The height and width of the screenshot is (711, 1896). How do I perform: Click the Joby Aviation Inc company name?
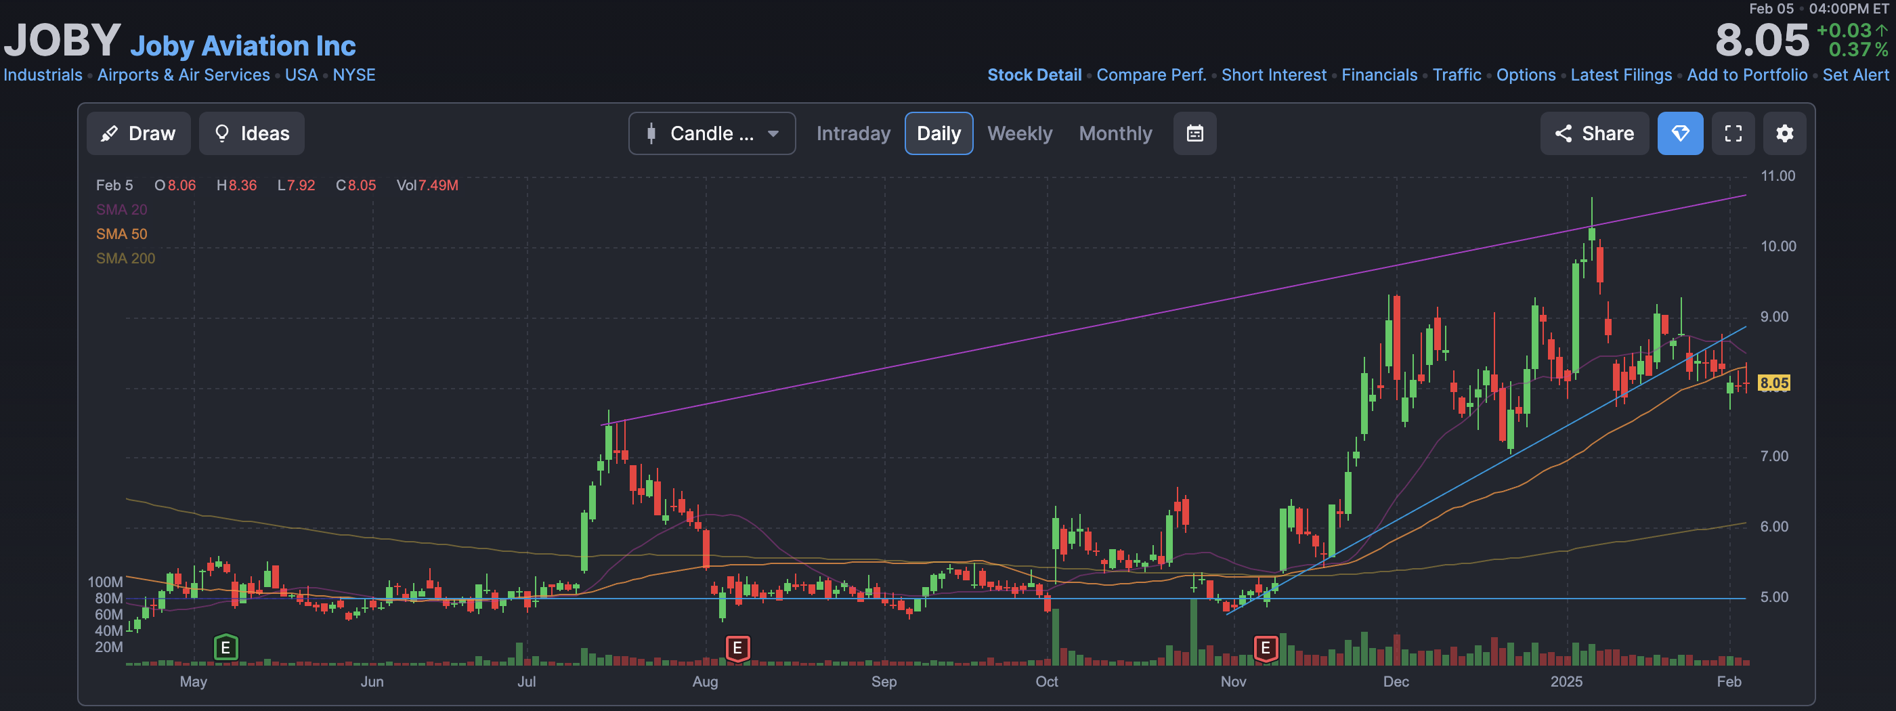coord(243,45)
